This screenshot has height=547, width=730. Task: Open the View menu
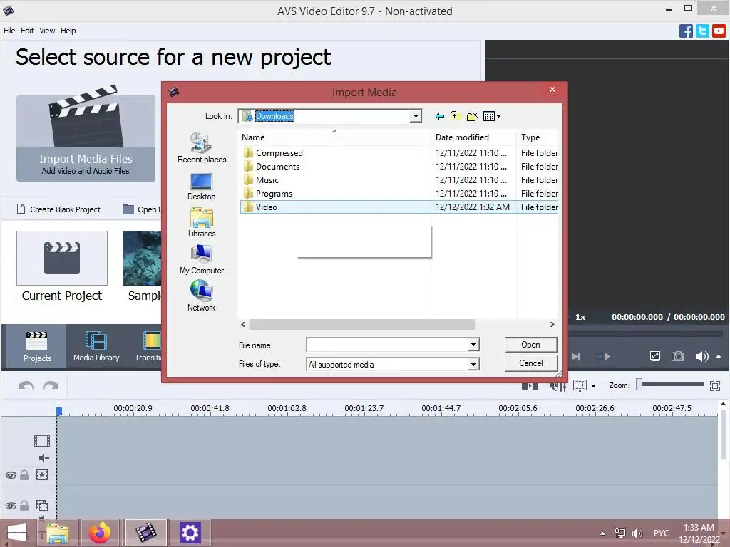(x=47, y=31)
